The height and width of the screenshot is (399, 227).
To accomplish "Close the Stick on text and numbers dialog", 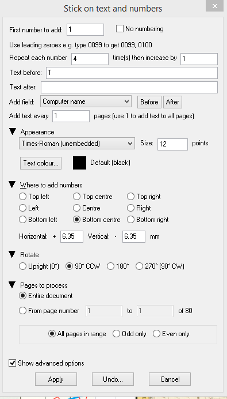I will click(214, 6).
